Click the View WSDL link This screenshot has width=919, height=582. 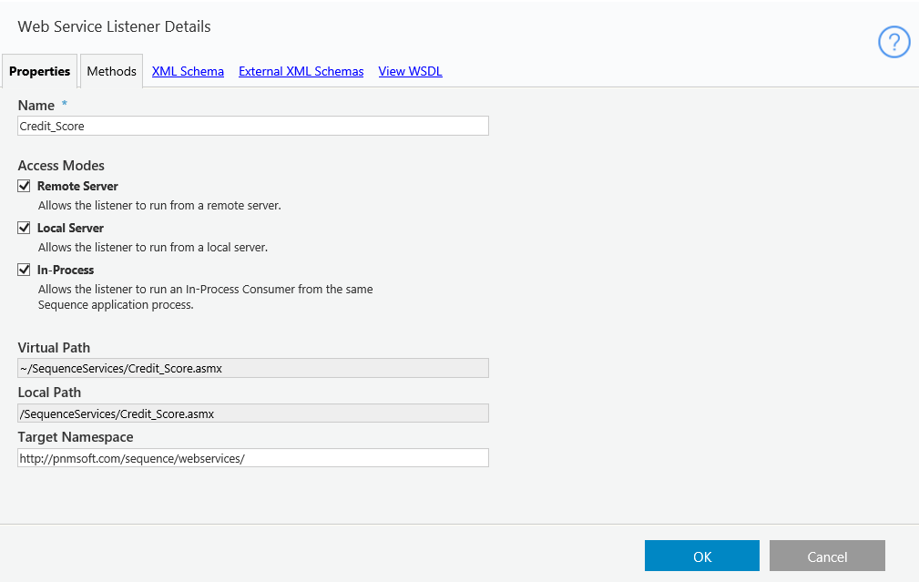coord(410,71)
